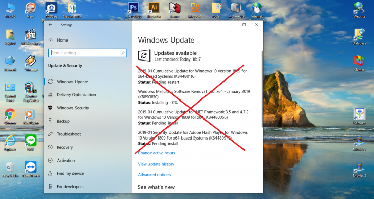
Task: Launch Photoshop desktop shortcut
Action: click(x=134, y=10)
